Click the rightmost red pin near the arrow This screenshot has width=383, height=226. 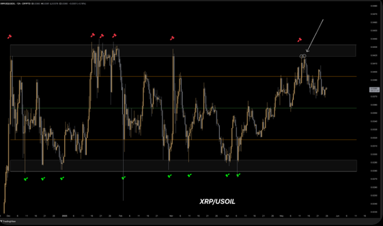click(299, 39)
